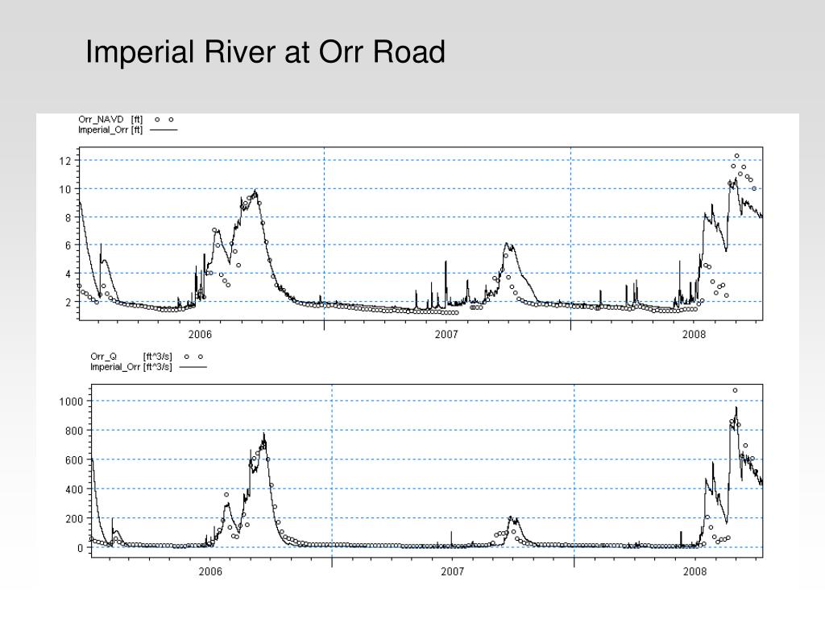Click the 400 label on the flow axis
The width and height of the screenshot is (825, 618).
tap(74, 489)
